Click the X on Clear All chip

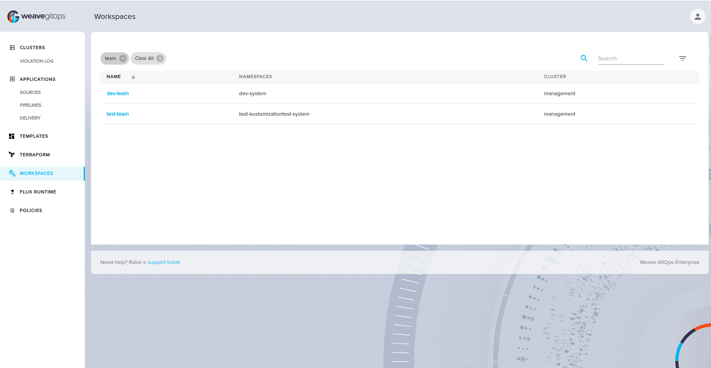(x=160, y=58)
